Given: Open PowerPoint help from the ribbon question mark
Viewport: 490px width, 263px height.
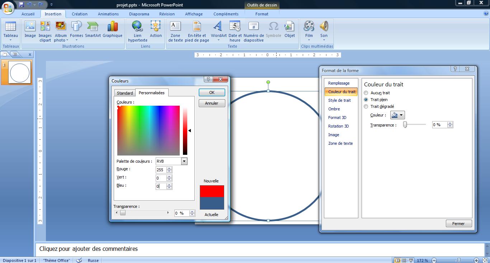Looking at the screenshot, I should tap(486, 14).
